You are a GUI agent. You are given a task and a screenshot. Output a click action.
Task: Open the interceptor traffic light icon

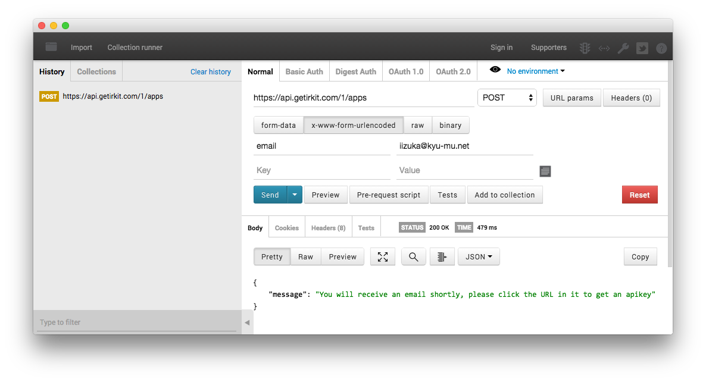coord(585,48)
